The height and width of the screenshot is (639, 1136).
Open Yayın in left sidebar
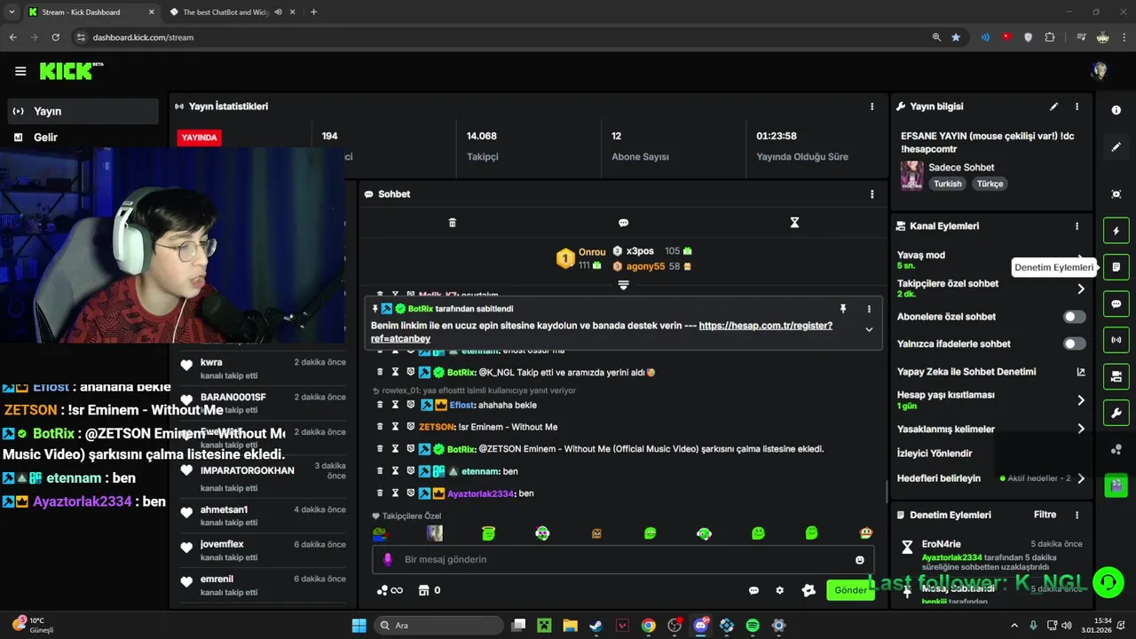click(83, 111)
